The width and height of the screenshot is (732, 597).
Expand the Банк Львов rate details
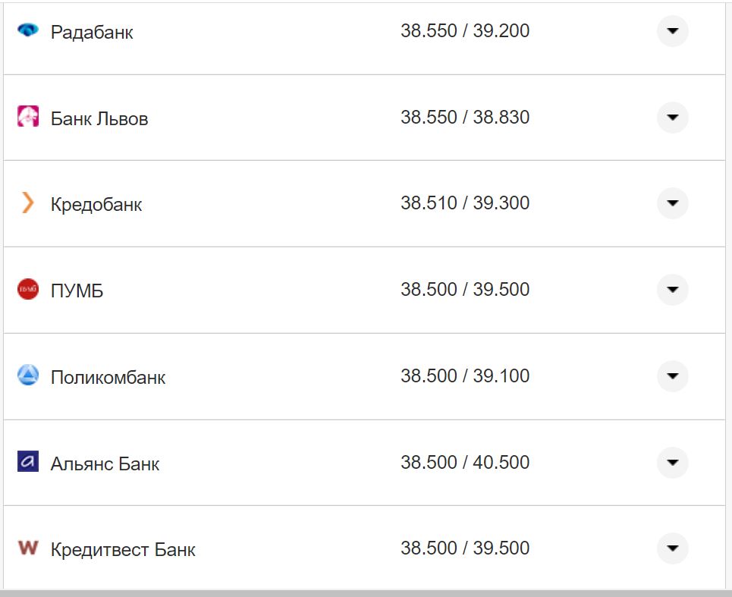[x=672, y=118]
